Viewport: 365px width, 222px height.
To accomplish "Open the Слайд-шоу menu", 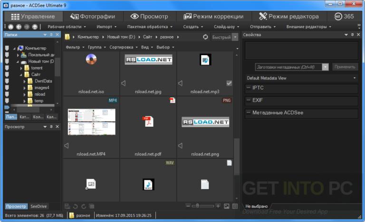I will point(226,27).
